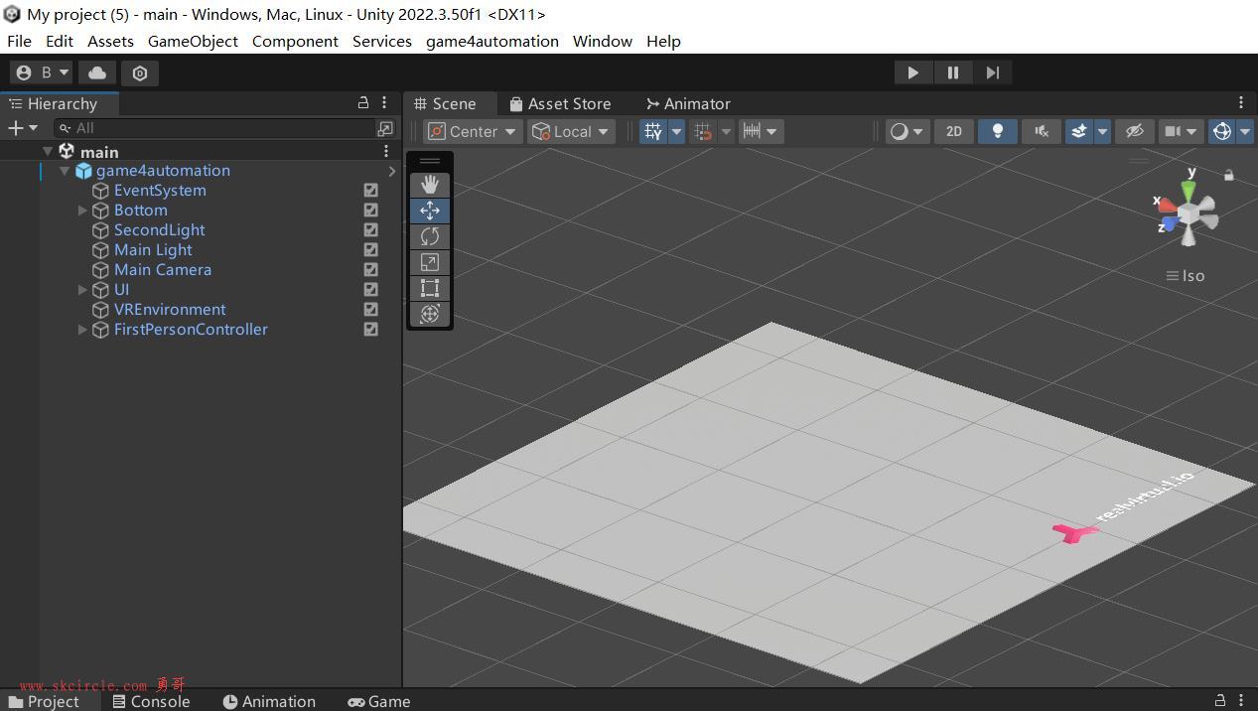Open the File menu
The width and height of the screenshot is (1258, 711).
(19, 41)
